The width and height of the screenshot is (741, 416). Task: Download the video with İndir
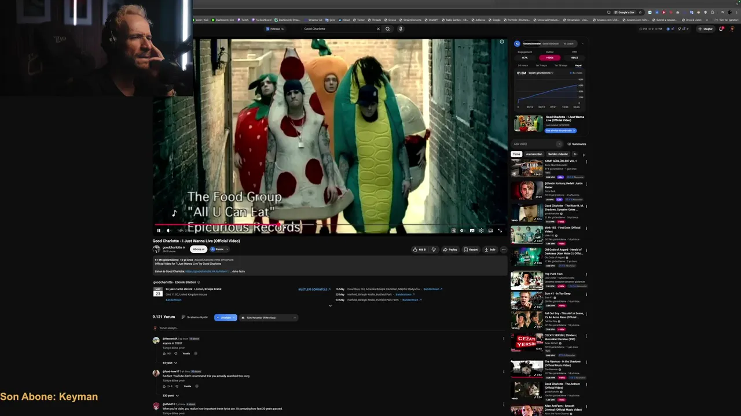point(490,250)
